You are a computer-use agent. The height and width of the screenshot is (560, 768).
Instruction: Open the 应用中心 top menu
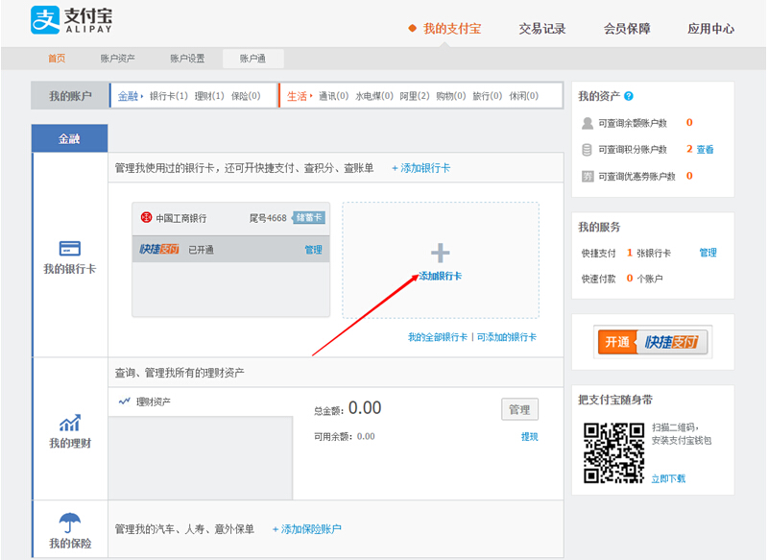[711, 29]
